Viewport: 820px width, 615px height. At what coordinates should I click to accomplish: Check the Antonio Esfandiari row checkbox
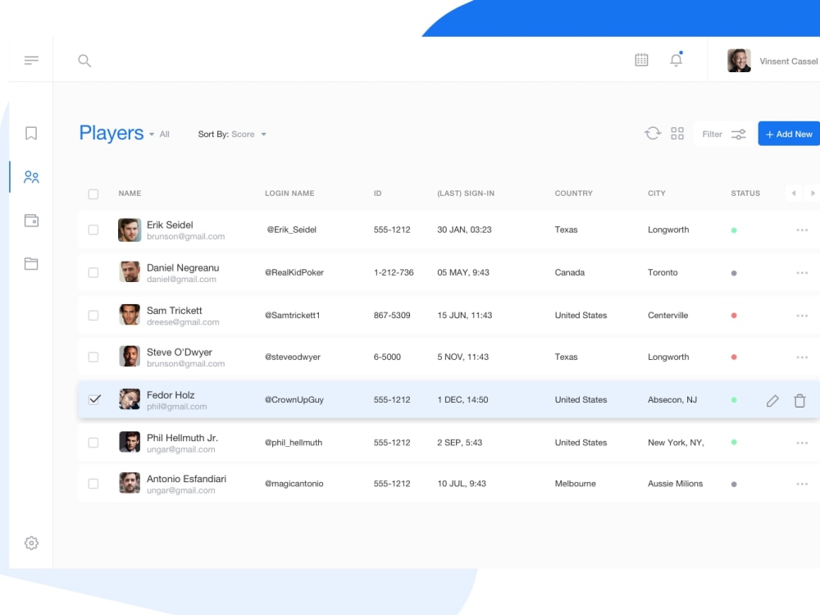[93, 484]
